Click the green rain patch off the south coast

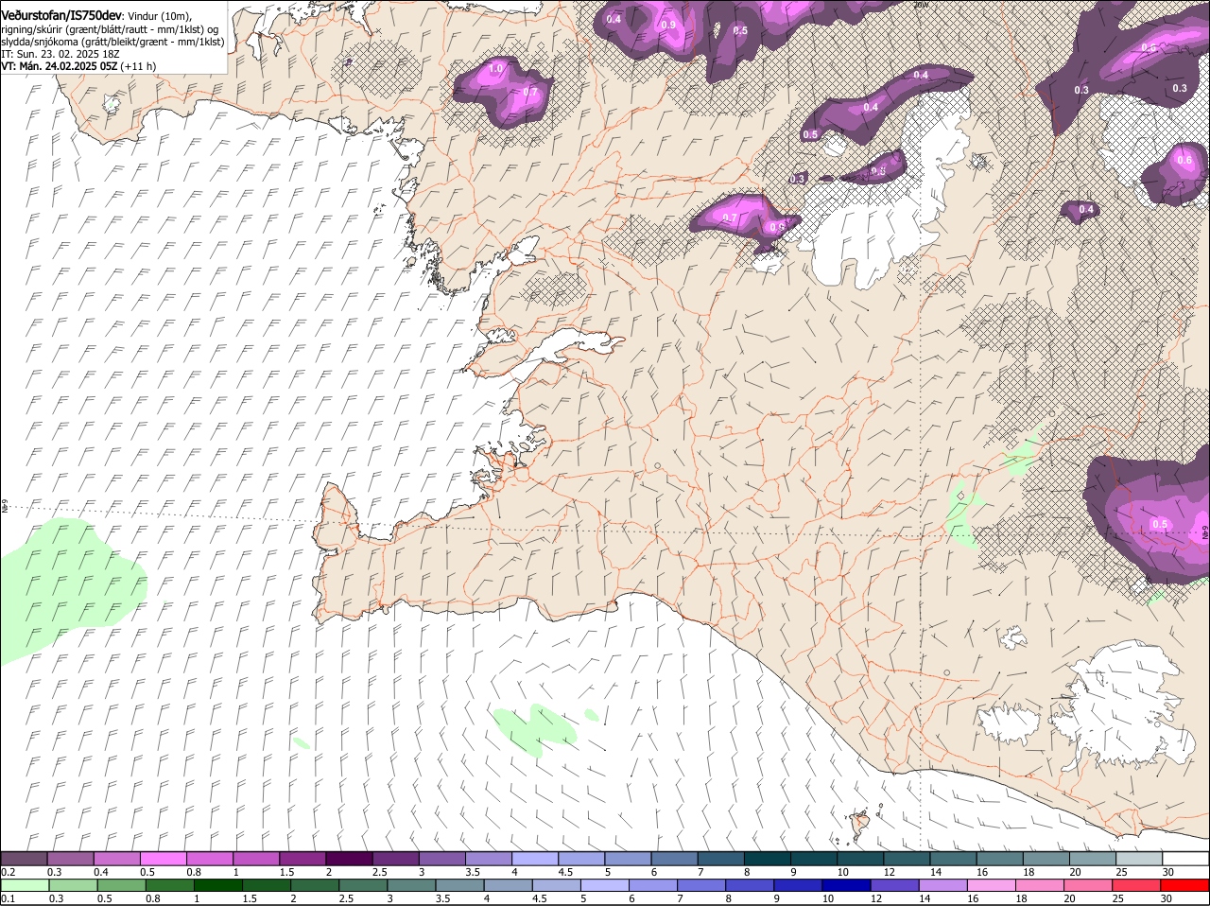point(535,728)
